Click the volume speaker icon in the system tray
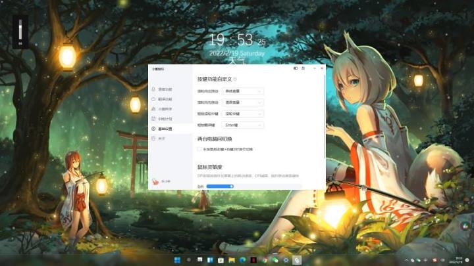This screenshot has width=474, height=266. (x=442, y=260)
